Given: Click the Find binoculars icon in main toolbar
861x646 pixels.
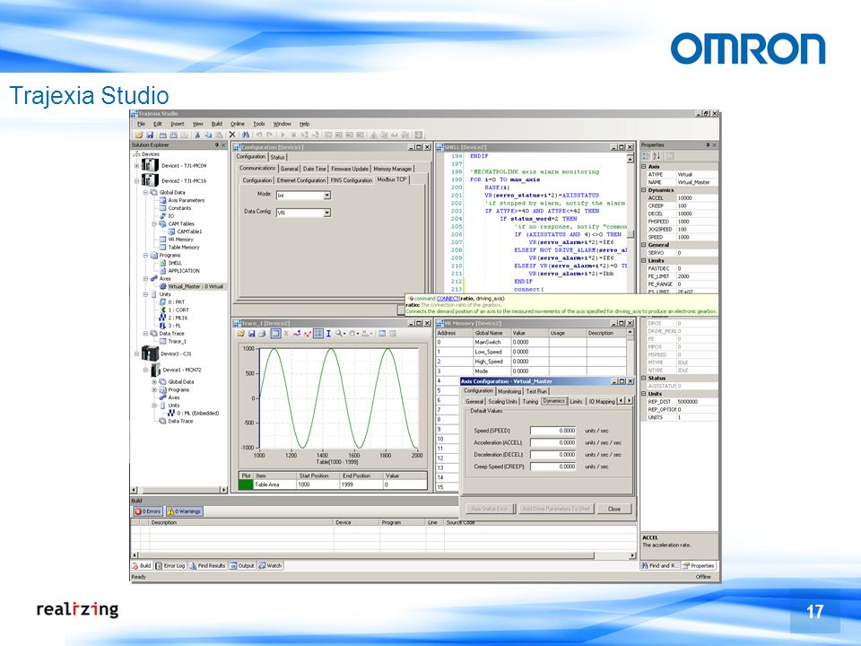Looking at the screenshot, I should point(246,135).
